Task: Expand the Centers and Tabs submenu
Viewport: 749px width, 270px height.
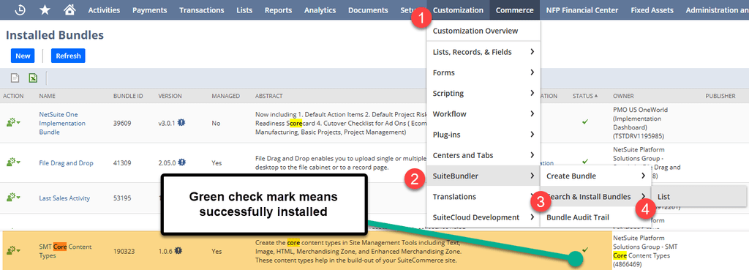Action: click(x=483, y=155)
